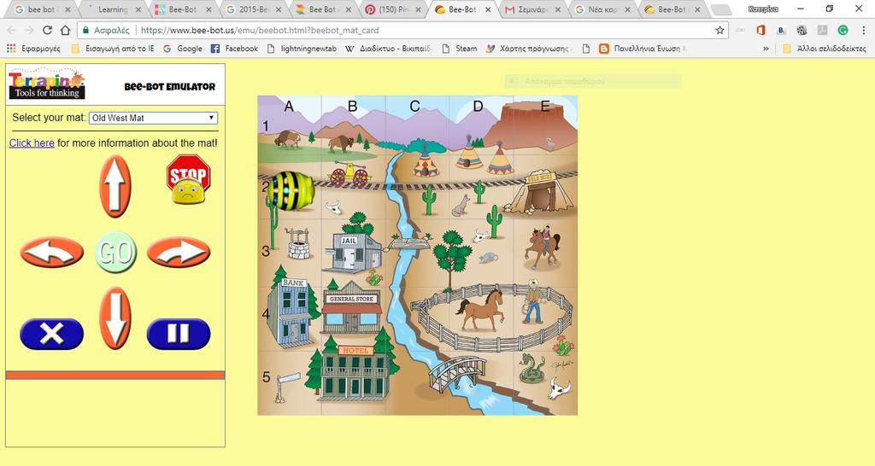Bookmark this page with the star icon
The image size is (875, 466).
pos(719,30)
